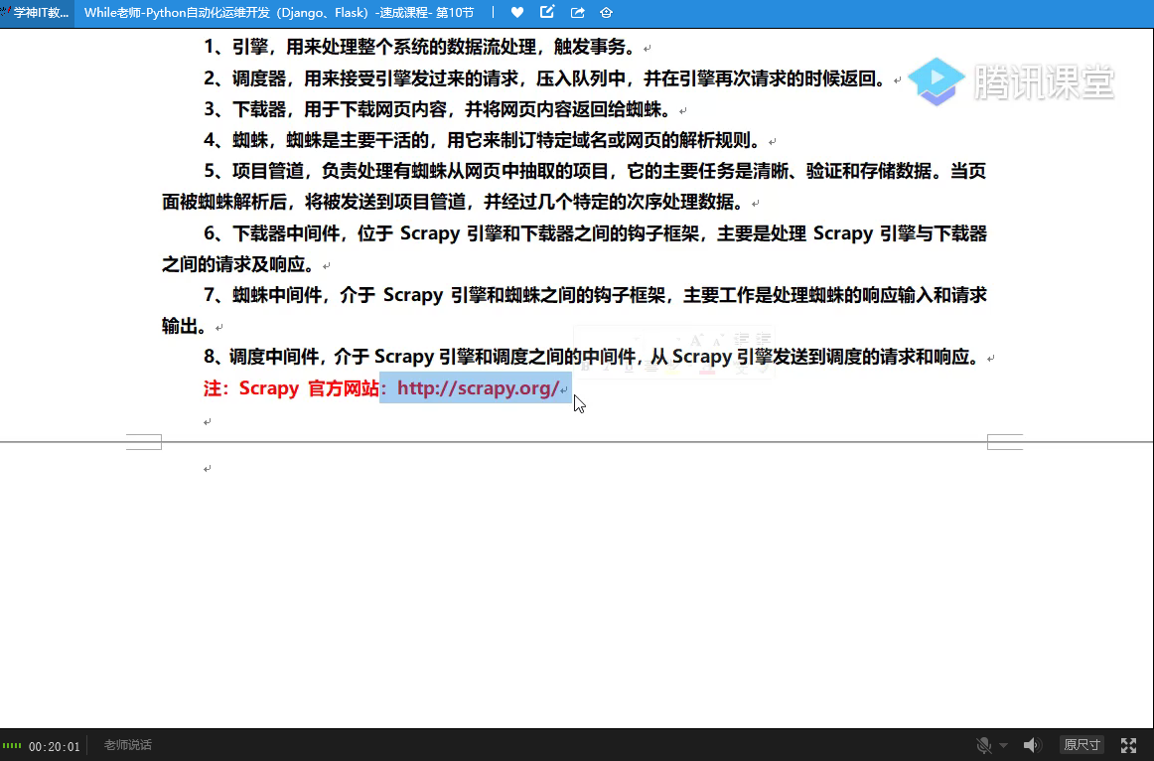1154x761 pixels.
Task: Click the 00:20:01 elapsed time display
Action: (x=54, y=746)
